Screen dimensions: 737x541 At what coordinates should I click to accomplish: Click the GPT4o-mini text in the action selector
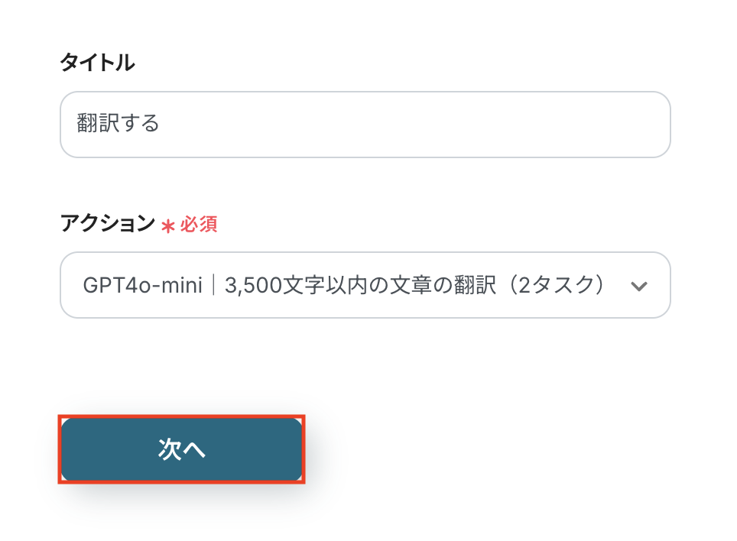[141, 285]
